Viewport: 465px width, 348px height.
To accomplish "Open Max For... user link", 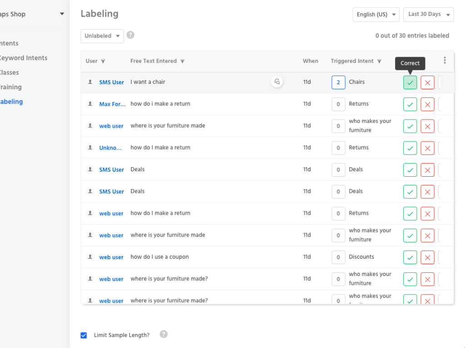I will pos(113,104).
